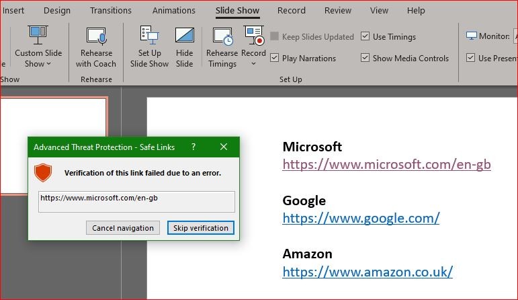The width and height of the screenshot is (518, 300).
Task: Click the Amazon heading text on slide
Action: tap(307, 254)
